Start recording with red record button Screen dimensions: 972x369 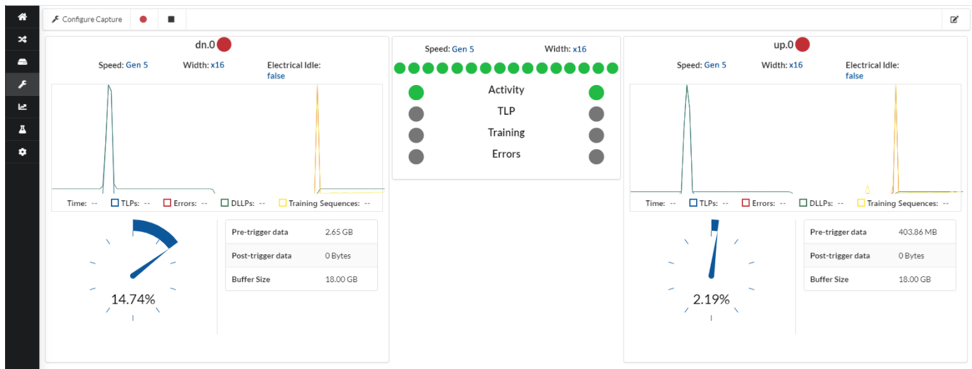click(143, 20)
